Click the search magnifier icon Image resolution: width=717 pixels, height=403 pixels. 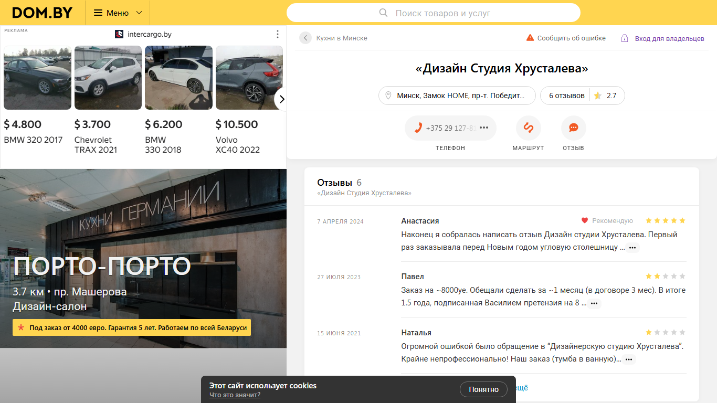tap(384, 13)
